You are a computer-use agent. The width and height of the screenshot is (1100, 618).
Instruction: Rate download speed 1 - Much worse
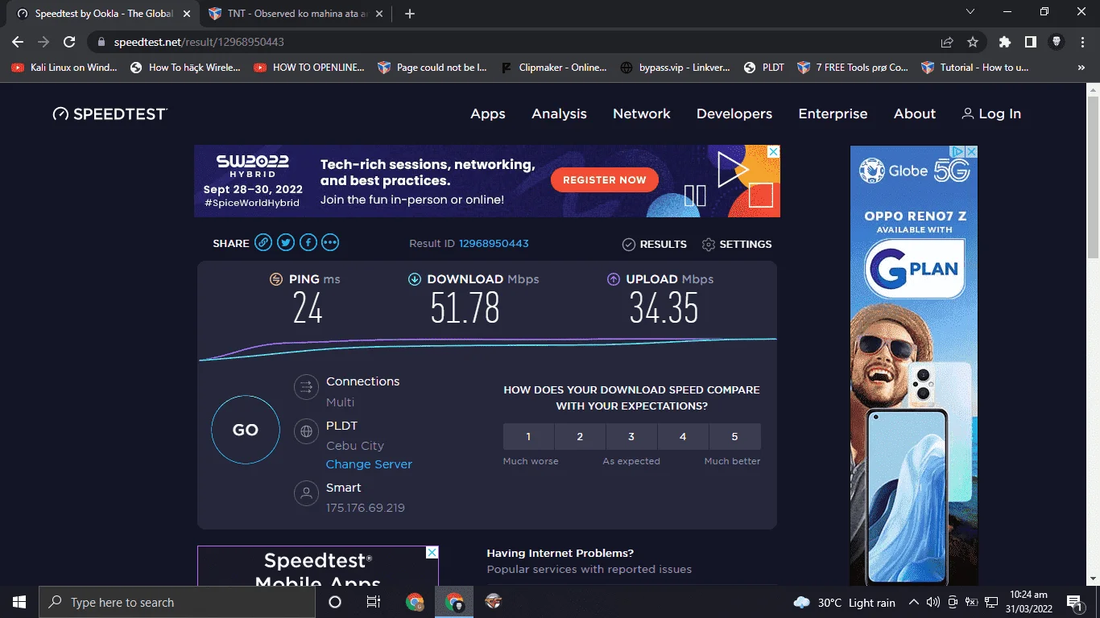528,436
